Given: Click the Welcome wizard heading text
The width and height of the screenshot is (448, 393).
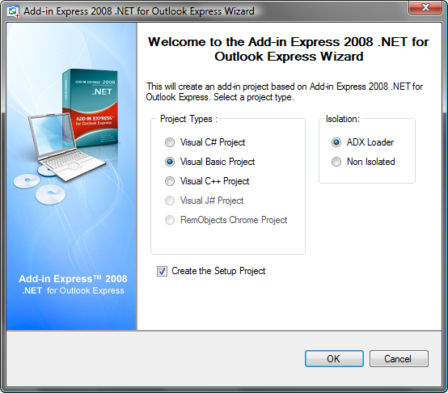Looking at the screenshot, I should [289, 49].
